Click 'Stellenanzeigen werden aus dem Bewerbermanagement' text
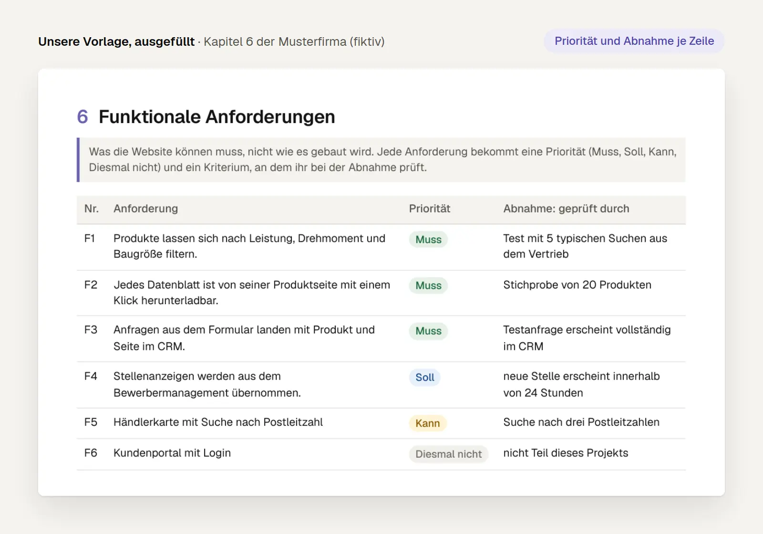Screen dimensions: 763x534 pos(207,384)
